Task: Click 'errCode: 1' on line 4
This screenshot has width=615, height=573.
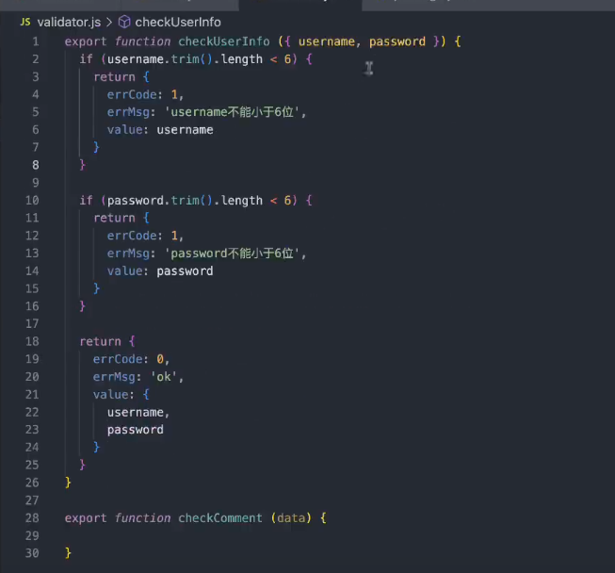Action: click(x=142, y=94)
